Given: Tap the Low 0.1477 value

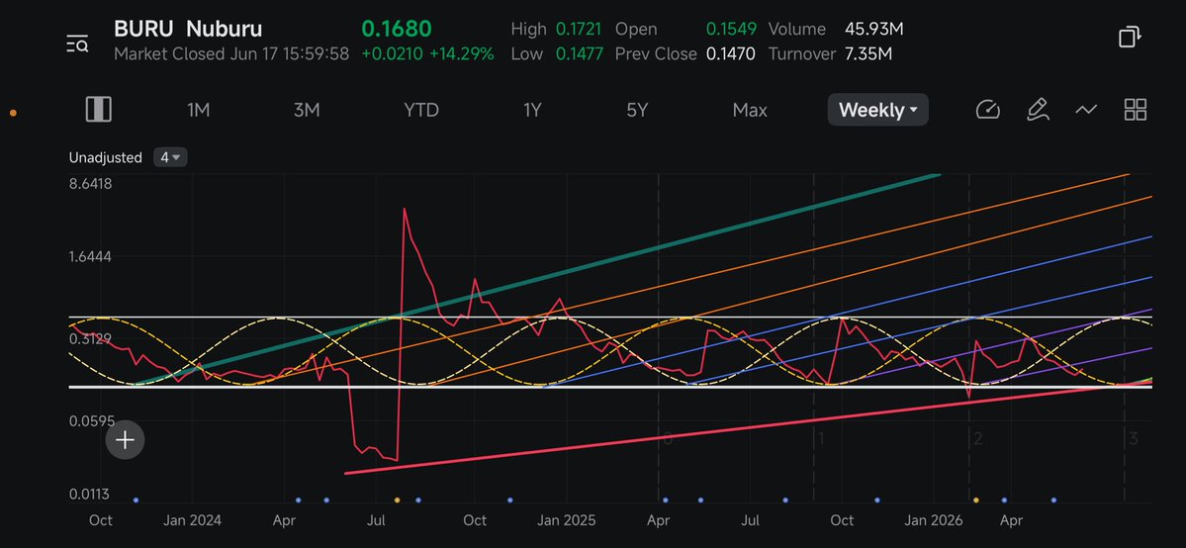Looking at the screenshot, I should tap(579, 53).
